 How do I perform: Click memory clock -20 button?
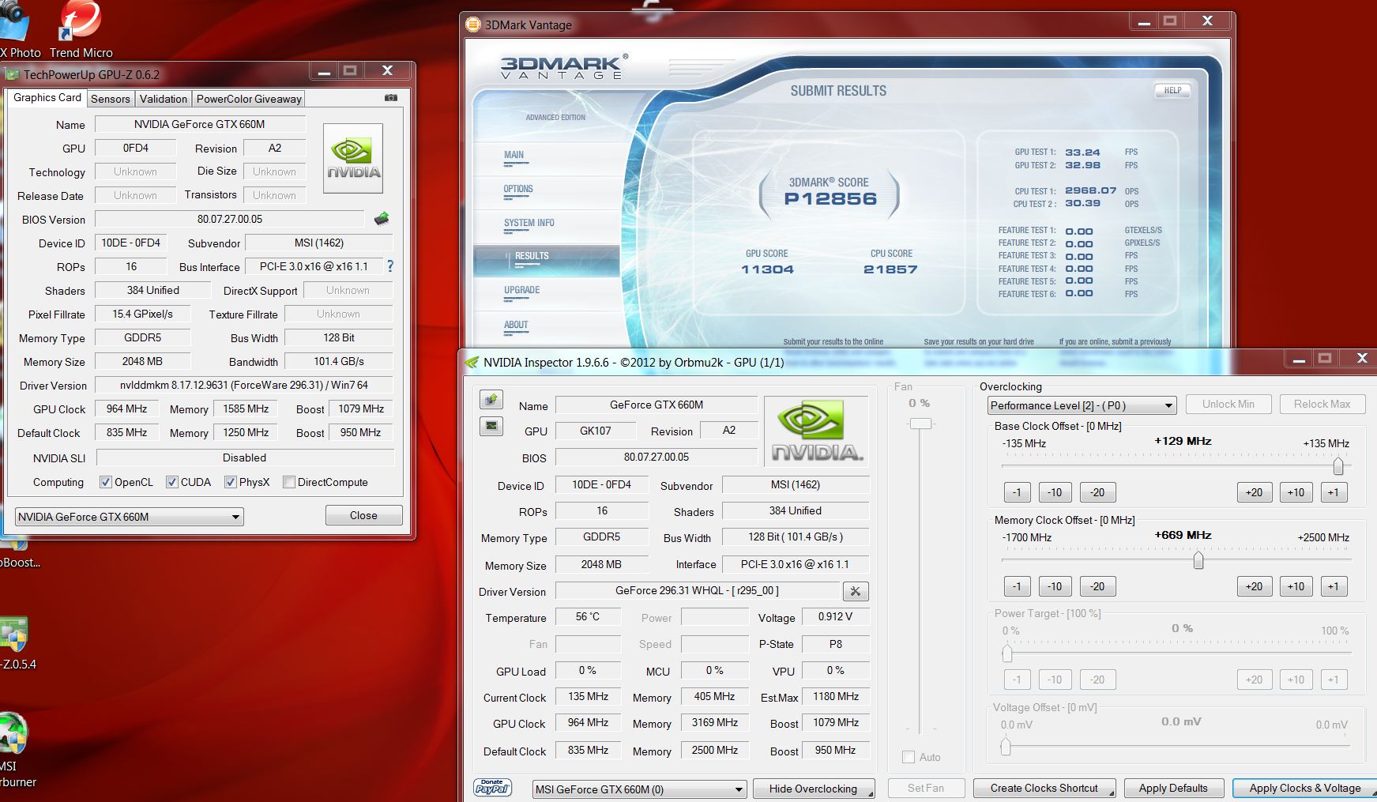[x=1097, y=586]
